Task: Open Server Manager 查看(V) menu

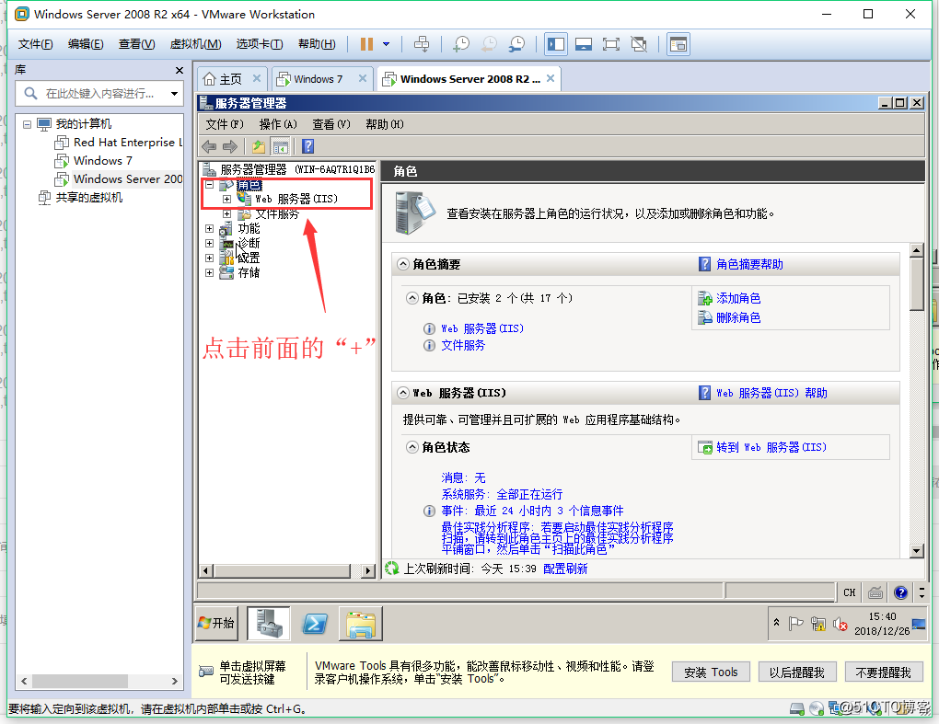Action: tap(331, 124)
